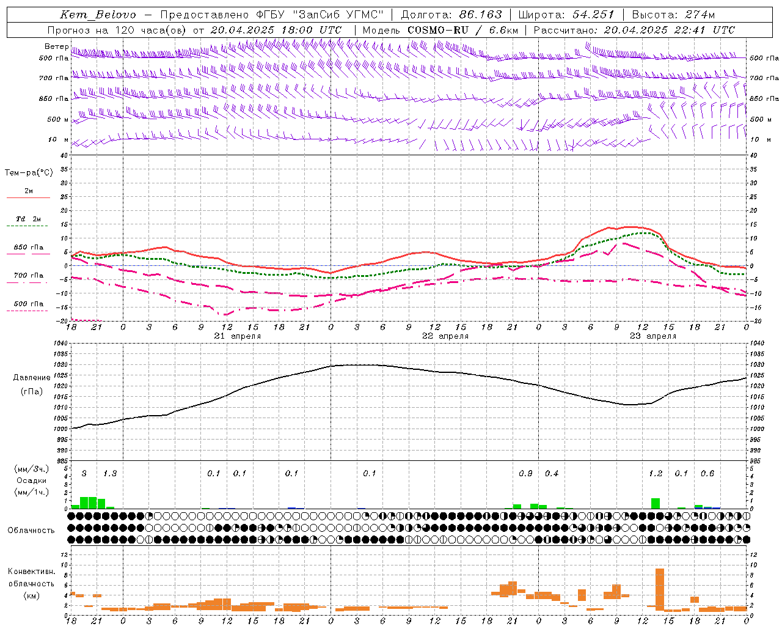Click the 2м temperature legend entry
The image size is (782, 626).
[x=29, y=191]
